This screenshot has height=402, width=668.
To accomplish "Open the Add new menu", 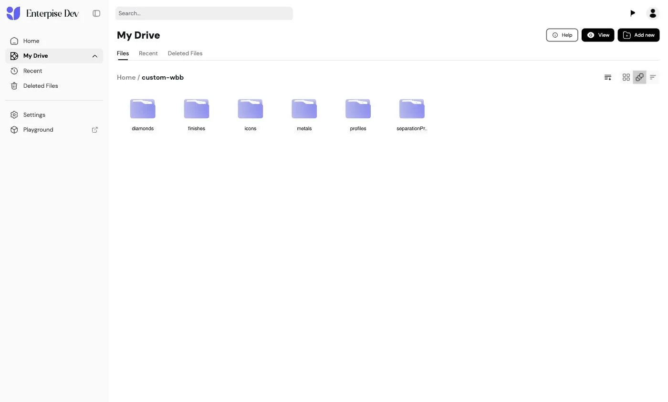I will coord(638,35).
